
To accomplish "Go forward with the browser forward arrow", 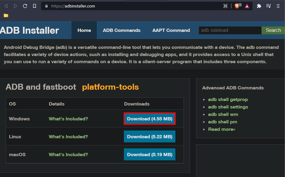I will 15,6.
